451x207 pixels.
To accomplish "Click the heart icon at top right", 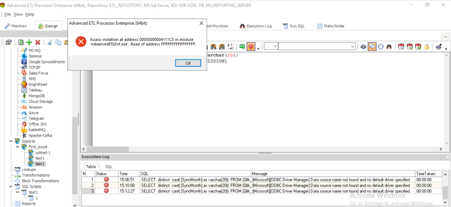I will coord(446,37).
